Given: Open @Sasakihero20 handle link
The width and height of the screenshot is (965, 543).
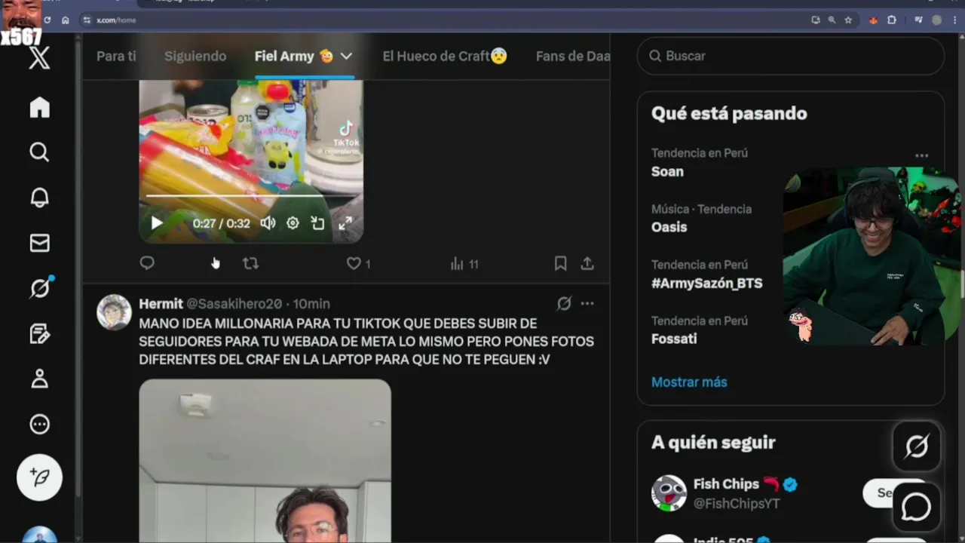Looking at the screenshot, I should coord(234,304).
